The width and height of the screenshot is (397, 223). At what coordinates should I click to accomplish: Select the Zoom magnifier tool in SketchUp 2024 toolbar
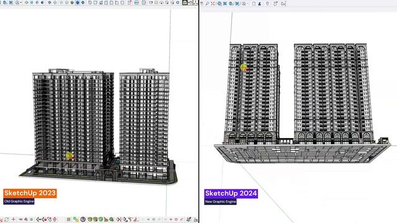point(207,4)
